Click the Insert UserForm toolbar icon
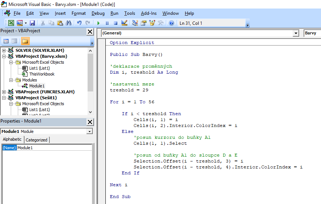This screenshot has width=321, height=204. (20, 23)
